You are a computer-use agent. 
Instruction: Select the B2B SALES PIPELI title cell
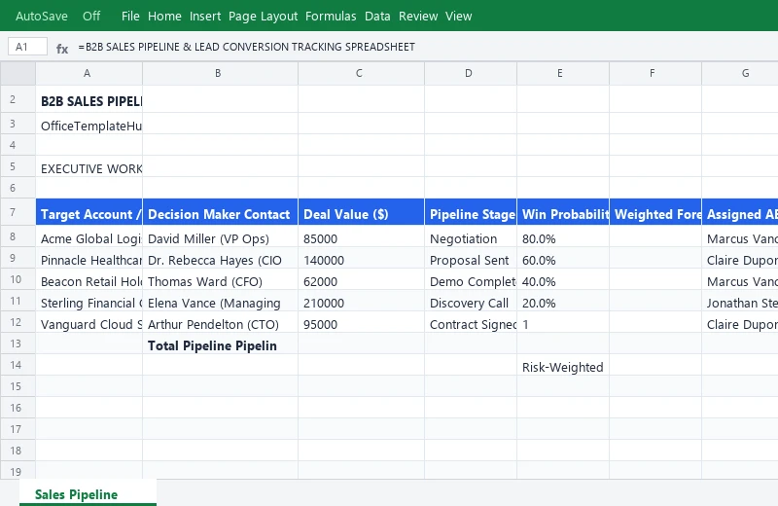click(88, 101)
